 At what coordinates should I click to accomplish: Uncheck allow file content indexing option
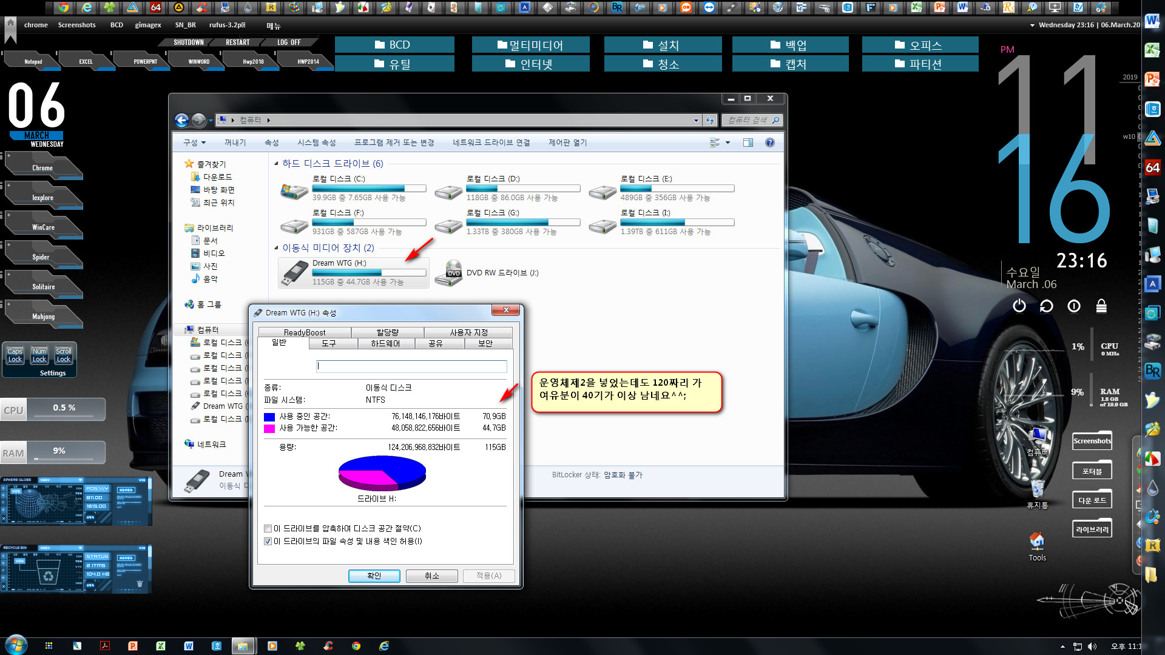tap(268, 542)
